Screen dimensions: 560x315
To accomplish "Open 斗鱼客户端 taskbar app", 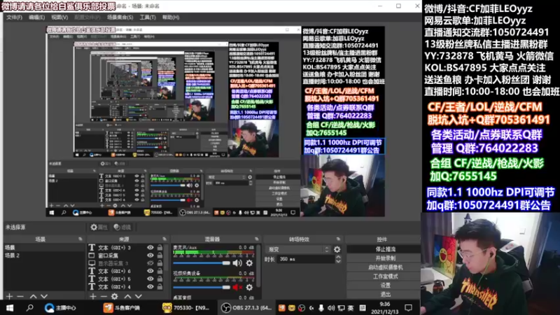I will pyautogui.click(x=122, y=307).
